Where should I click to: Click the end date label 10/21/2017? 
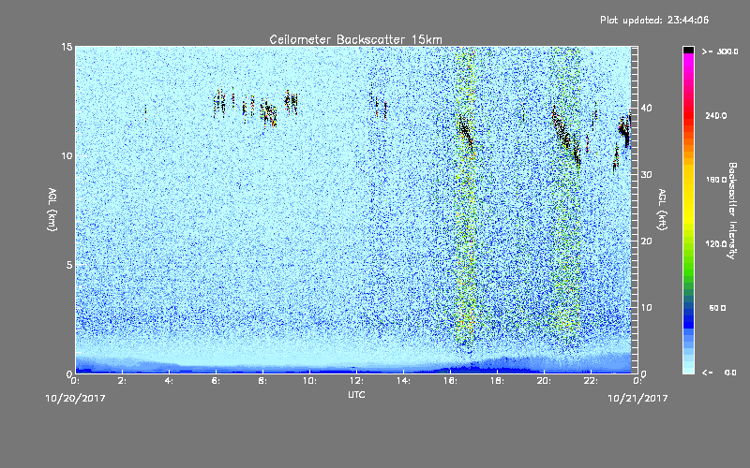637,399
